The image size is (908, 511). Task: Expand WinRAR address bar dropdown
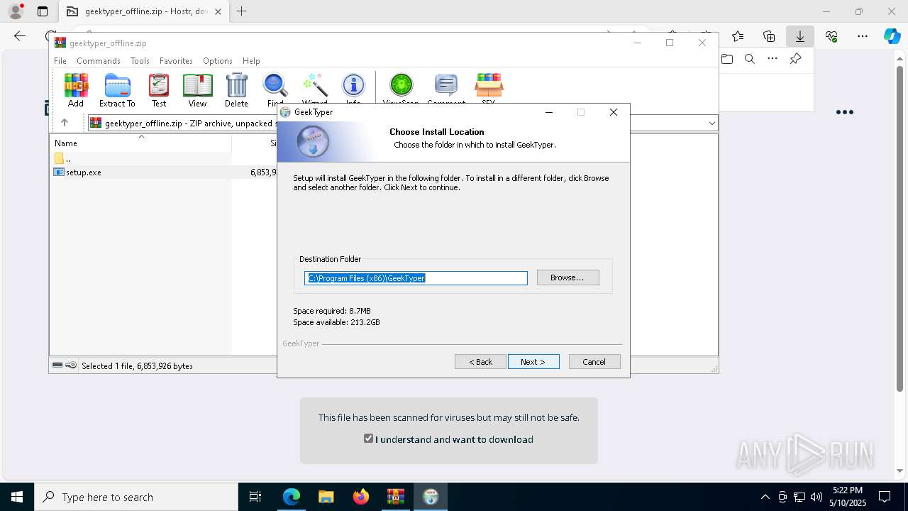pyautogui.click(x=712, y=123)
